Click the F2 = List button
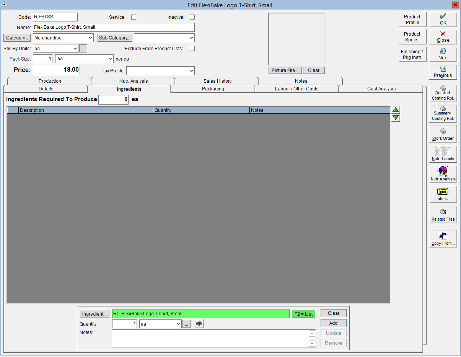461x357 pixels. 303,314
